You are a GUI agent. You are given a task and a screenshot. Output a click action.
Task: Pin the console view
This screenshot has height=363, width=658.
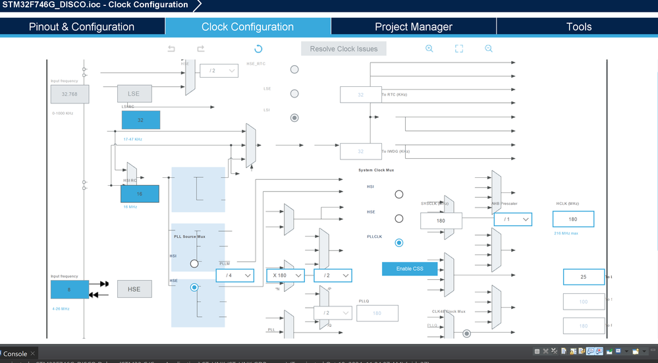pos(609,351)
